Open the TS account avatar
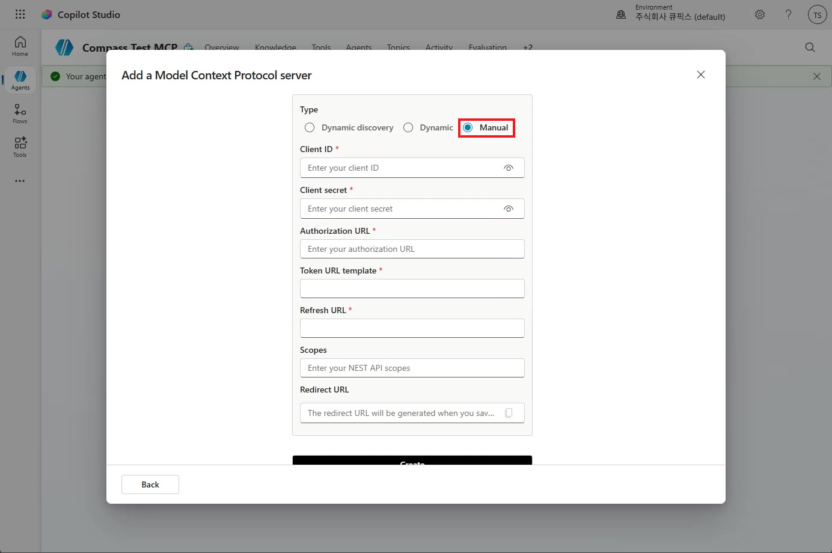 tap(817, 15)
